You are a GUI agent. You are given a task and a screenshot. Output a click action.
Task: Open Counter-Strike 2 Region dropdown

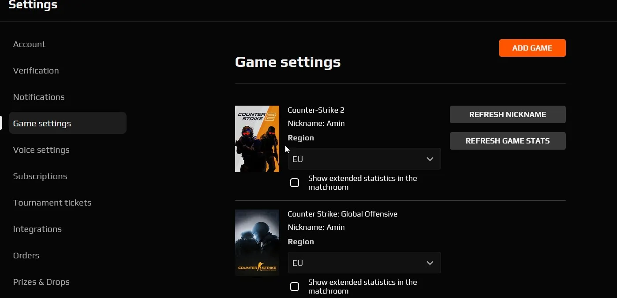364,159
